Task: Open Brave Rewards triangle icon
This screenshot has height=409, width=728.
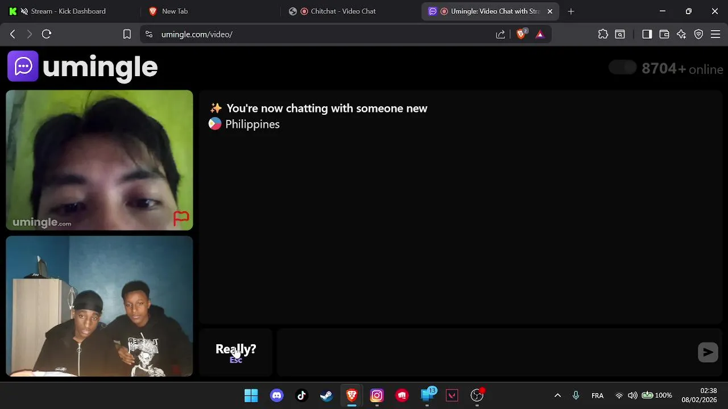Action: point(540,34)
